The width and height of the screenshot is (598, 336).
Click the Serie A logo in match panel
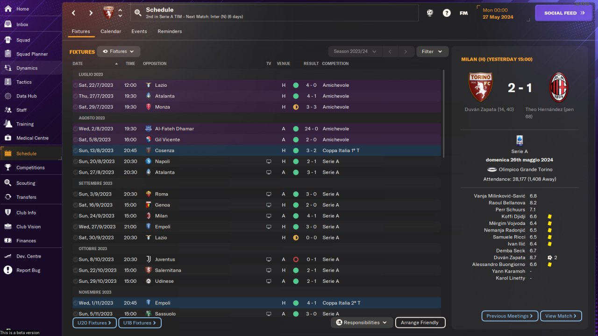click(520, 140)
